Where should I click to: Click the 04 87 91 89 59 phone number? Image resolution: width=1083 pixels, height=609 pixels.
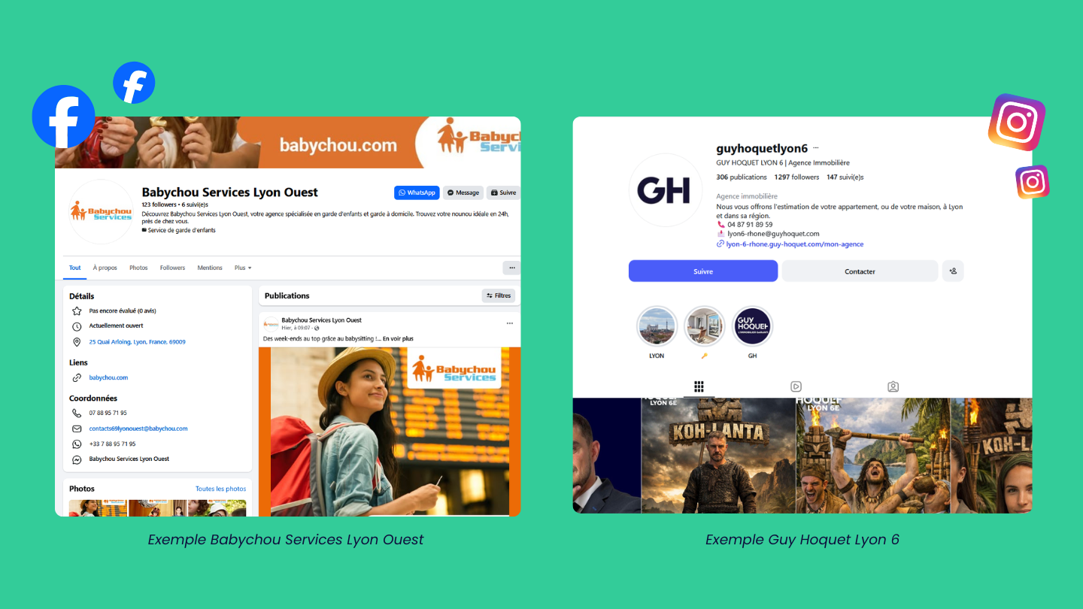point(750,225)
